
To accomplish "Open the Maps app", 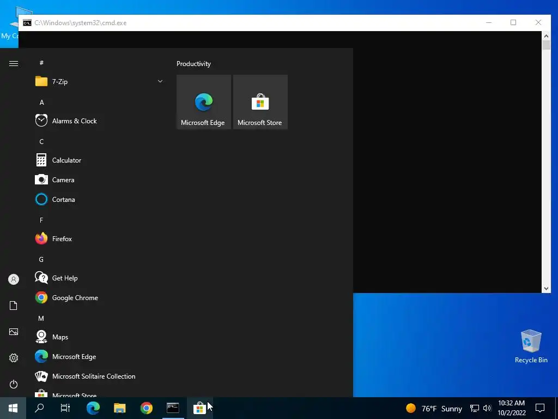I will pyautogui.click(x=99, y=337).
